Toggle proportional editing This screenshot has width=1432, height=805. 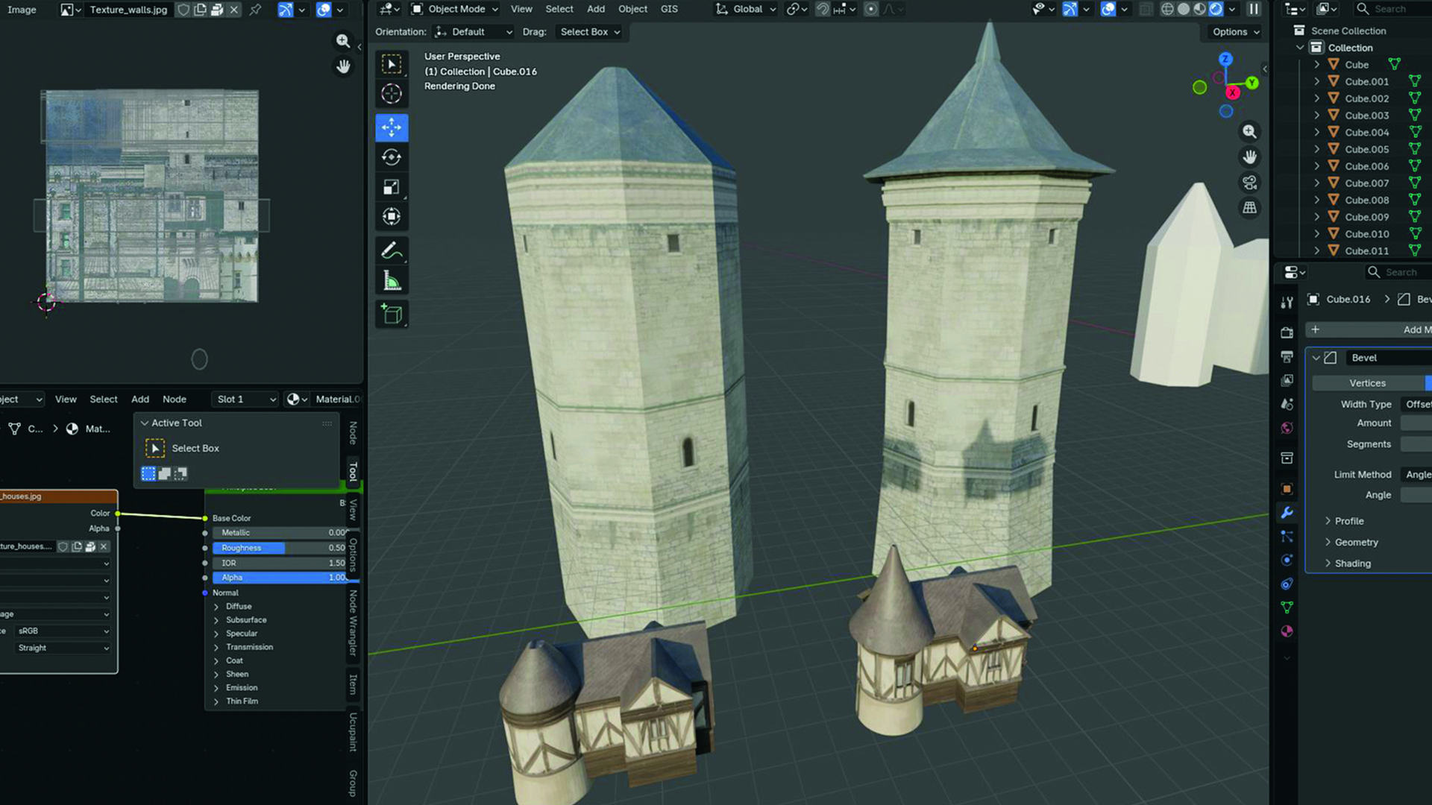(870, 9)
